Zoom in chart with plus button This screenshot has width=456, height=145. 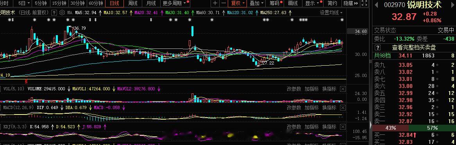coord(215,3)
